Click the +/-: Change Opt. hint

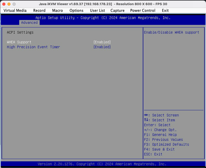click(x=160, y=130)
